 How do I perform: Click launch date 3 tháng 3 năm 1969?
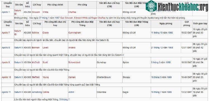(161, 62)
